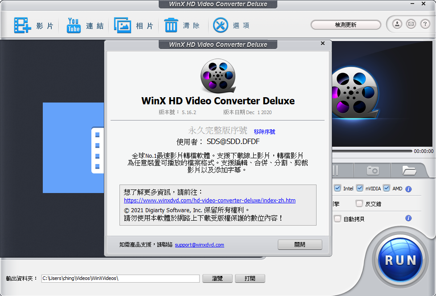Click the 影片 add video icon
436x296 pixels.
point(22,25)
